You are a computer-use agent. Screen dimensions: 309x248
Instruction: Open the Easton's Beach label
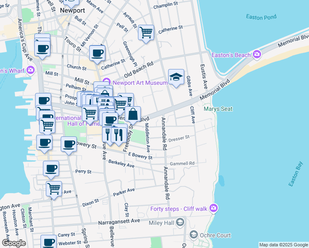pyautogui.click(x=231, y=55)
